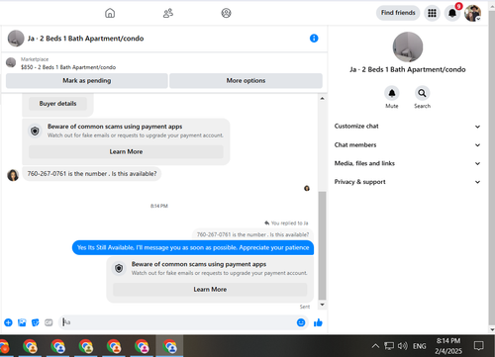Click the shield icon in the lower scam warning

click(119, 269)
